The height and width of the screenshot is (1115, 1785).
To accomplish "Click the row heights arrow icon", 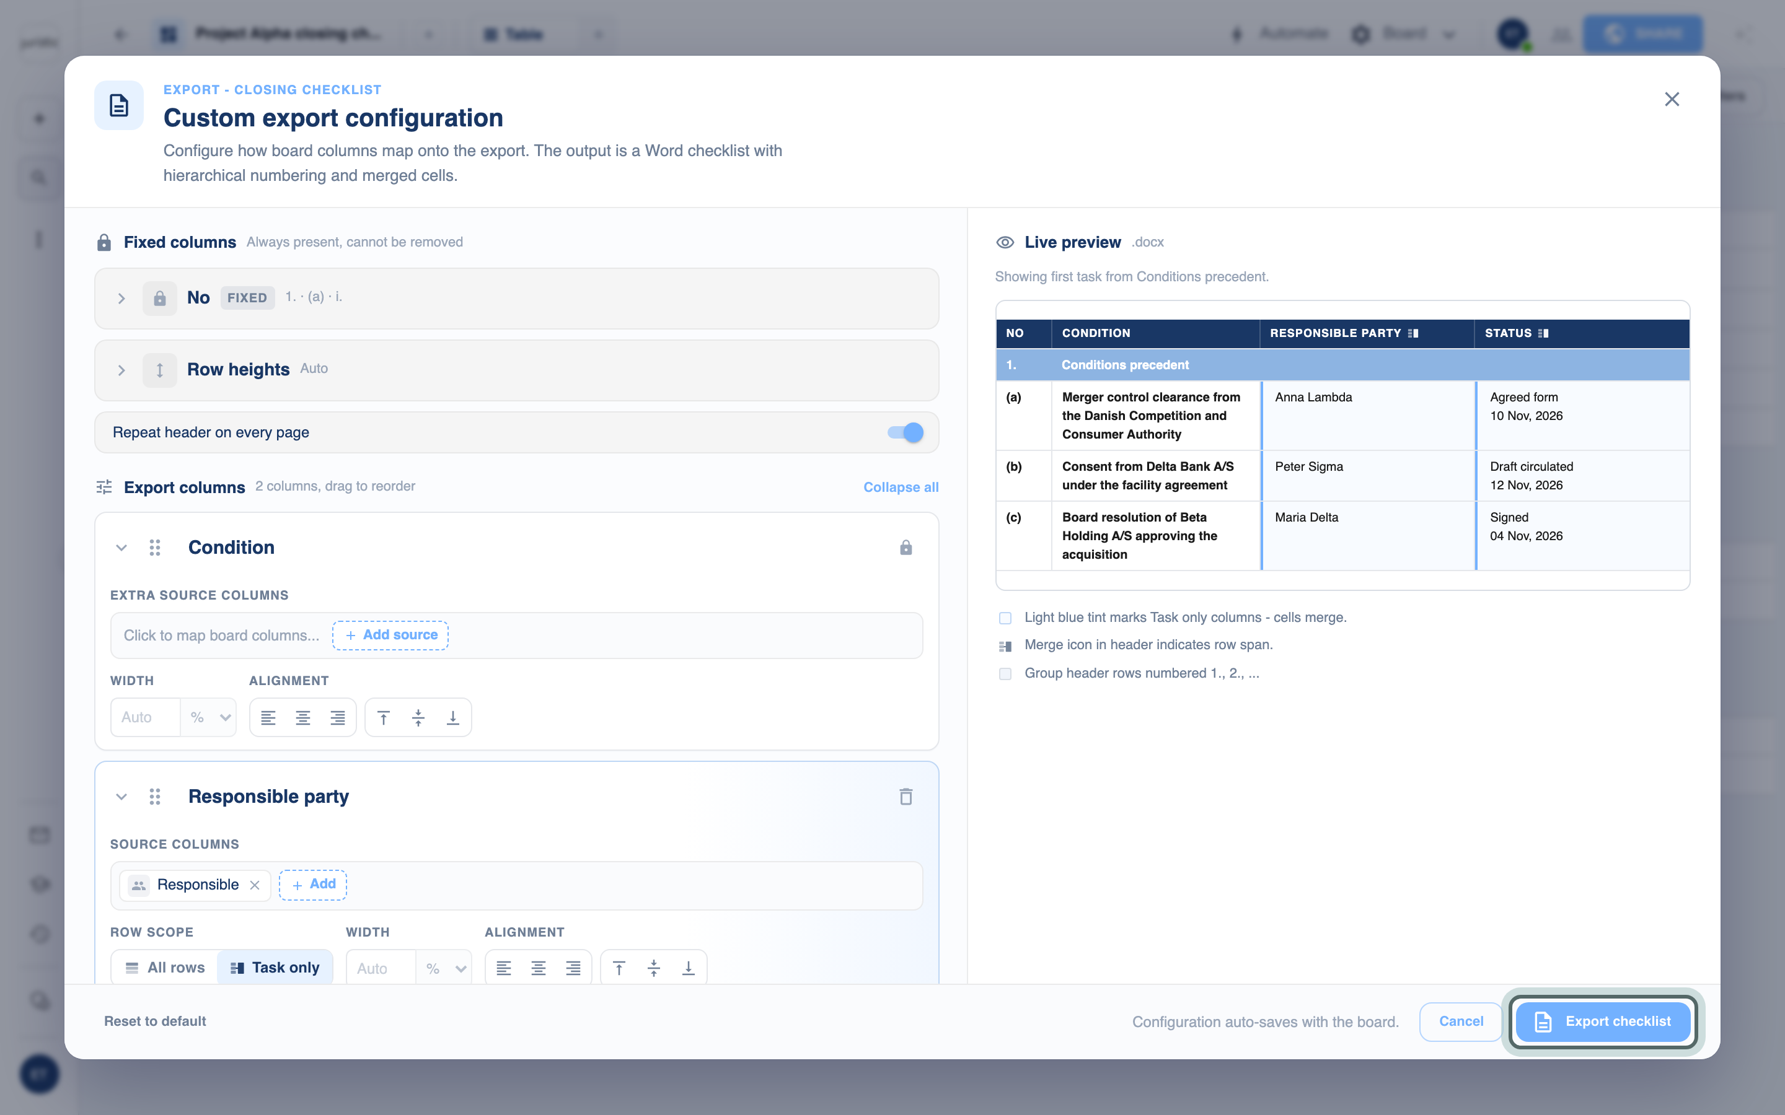I will [159, 370].
